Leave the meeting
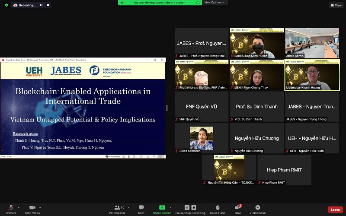 [335, 210]
